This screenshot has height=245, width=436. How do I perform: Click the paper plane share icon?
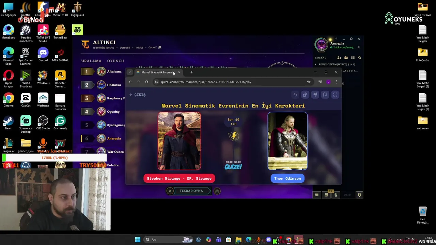(315, 95)
